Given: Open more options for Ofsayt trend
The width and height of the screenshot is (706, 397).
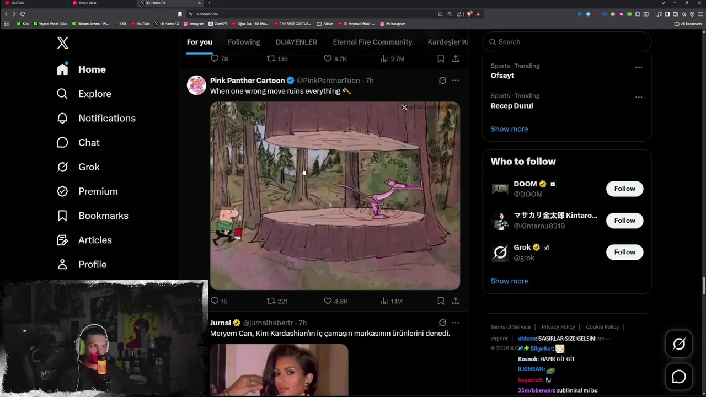Looking at the screenshot, I should 639,67.
